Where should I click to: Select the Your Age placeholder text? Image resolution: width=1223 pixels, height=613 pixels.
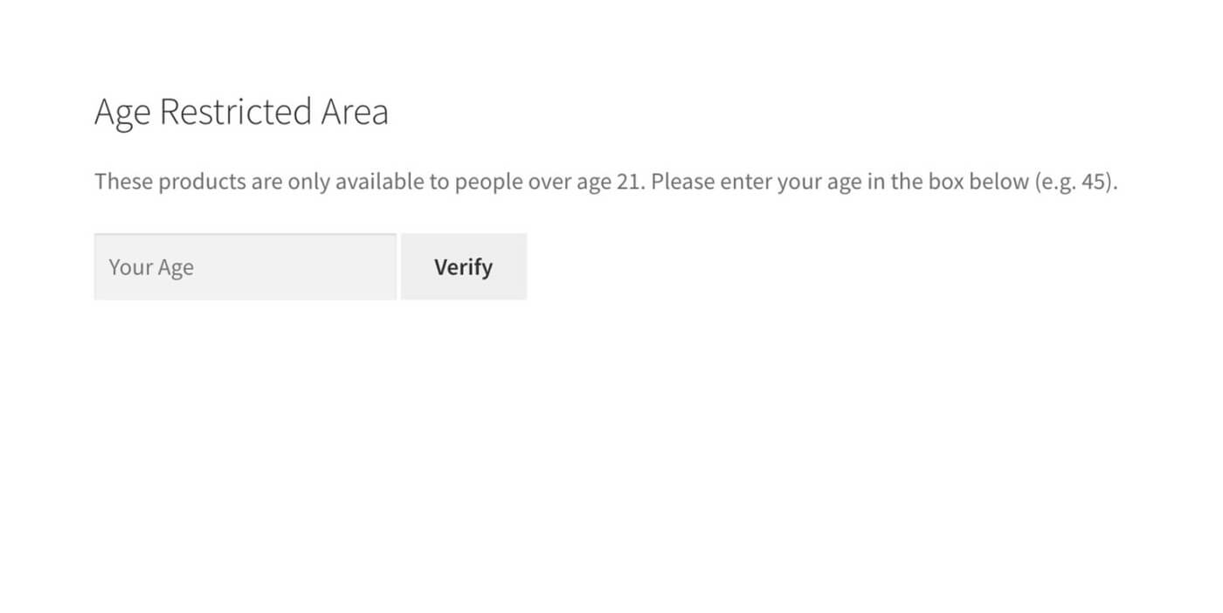(150, 266)
